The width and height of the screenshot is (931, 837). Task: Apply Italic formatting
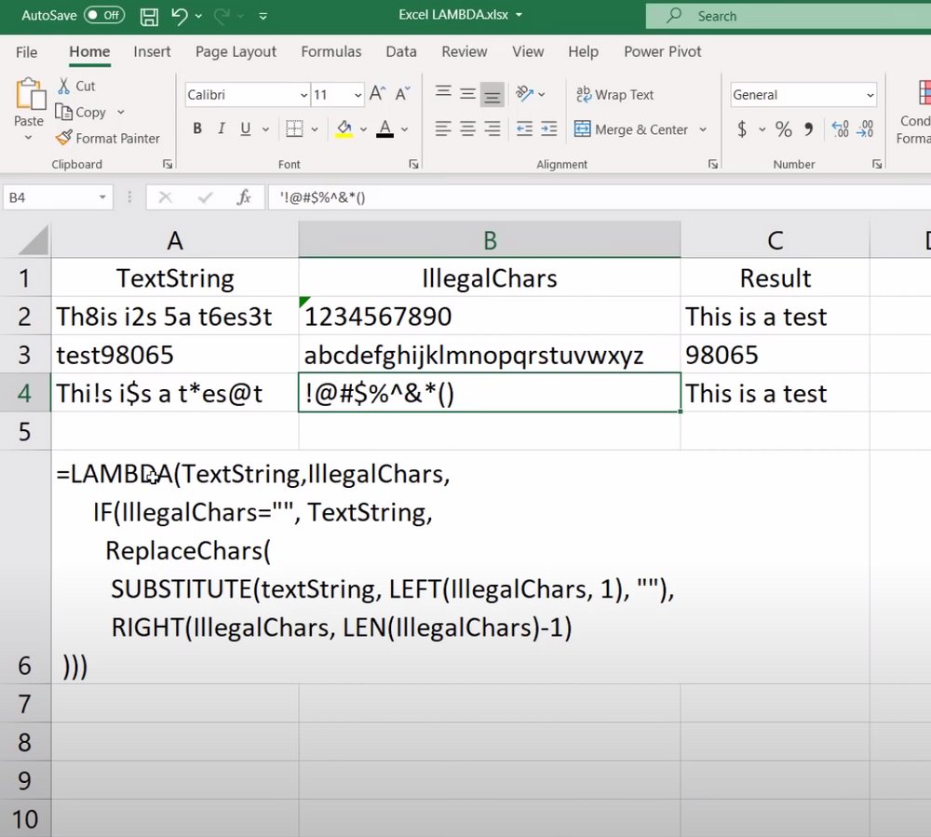click(222, 128)
